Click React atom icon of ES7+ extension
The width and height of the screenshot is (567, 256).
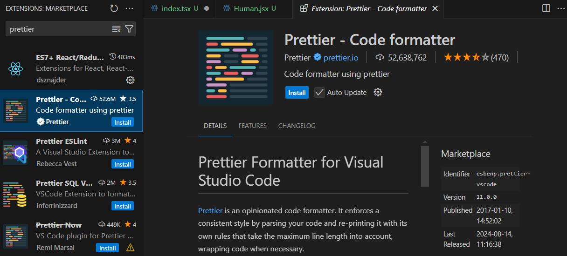[15, 69]
